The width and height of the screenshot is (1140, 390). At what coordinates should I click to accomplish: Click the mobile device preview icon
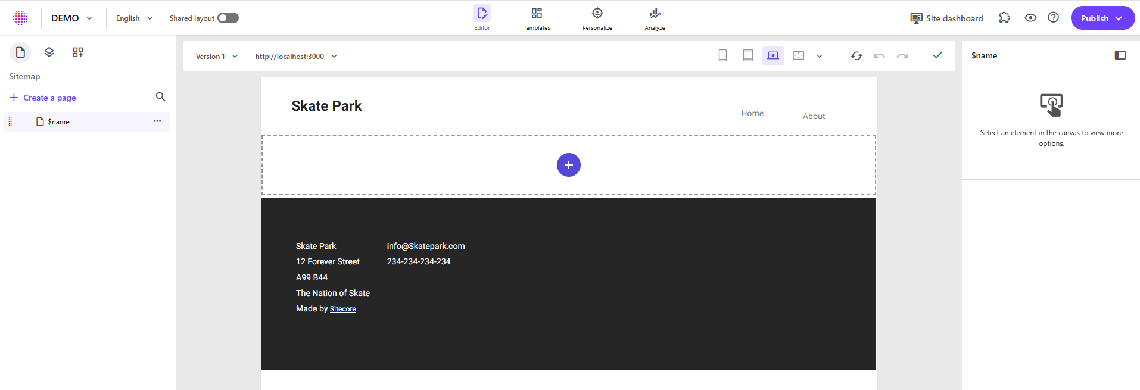722,56
